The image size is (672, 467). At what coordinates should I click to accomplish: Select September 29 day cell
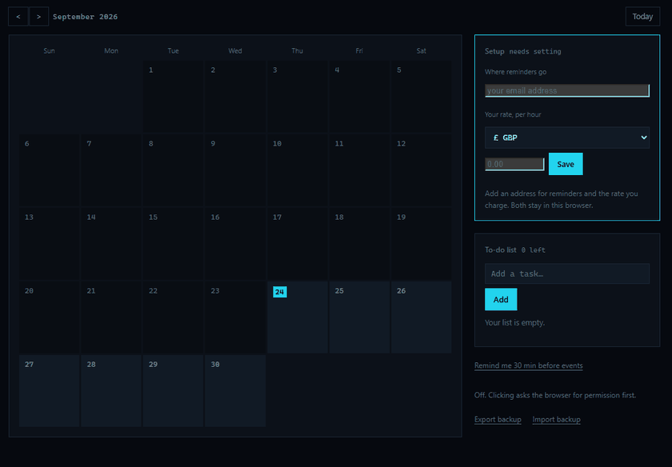click(173, 391)
